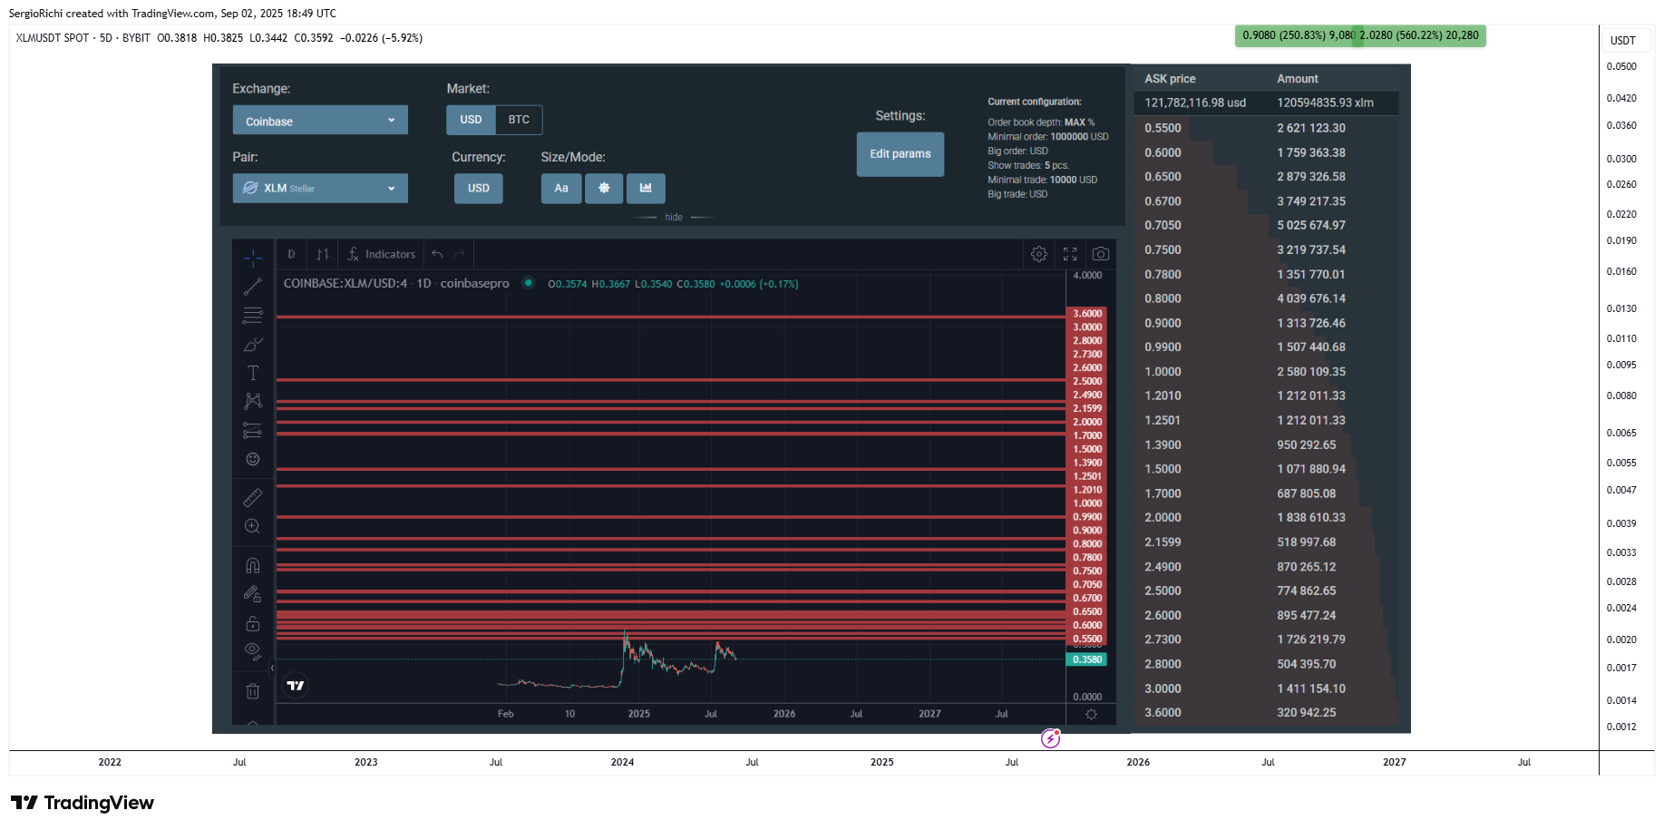
Task: Click the TradingView logo badge in embedded chart
Action: [296, 686]
